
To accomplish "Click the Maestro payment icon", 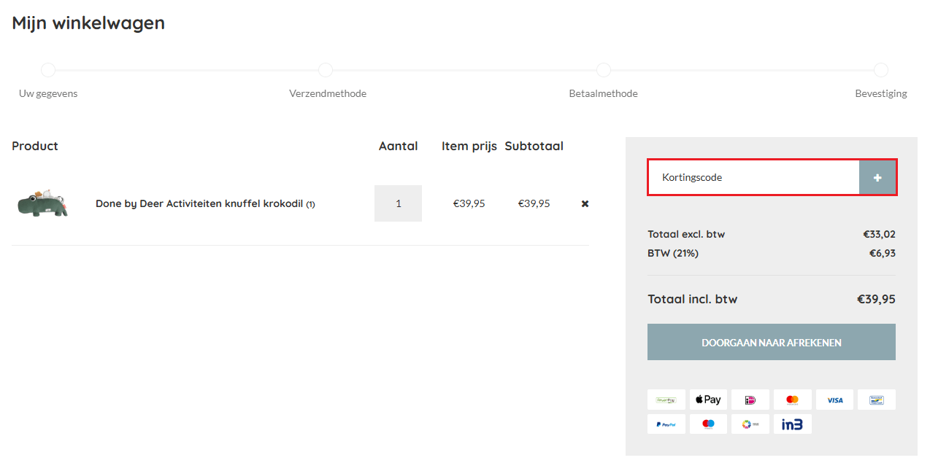I will point(708,424).
